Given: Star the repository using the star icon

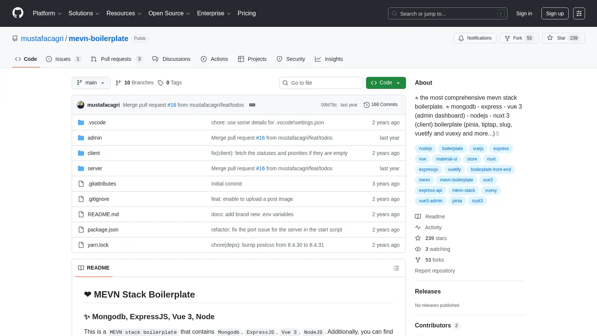Looking at the screenshot, I should click(x=550, y=38).
